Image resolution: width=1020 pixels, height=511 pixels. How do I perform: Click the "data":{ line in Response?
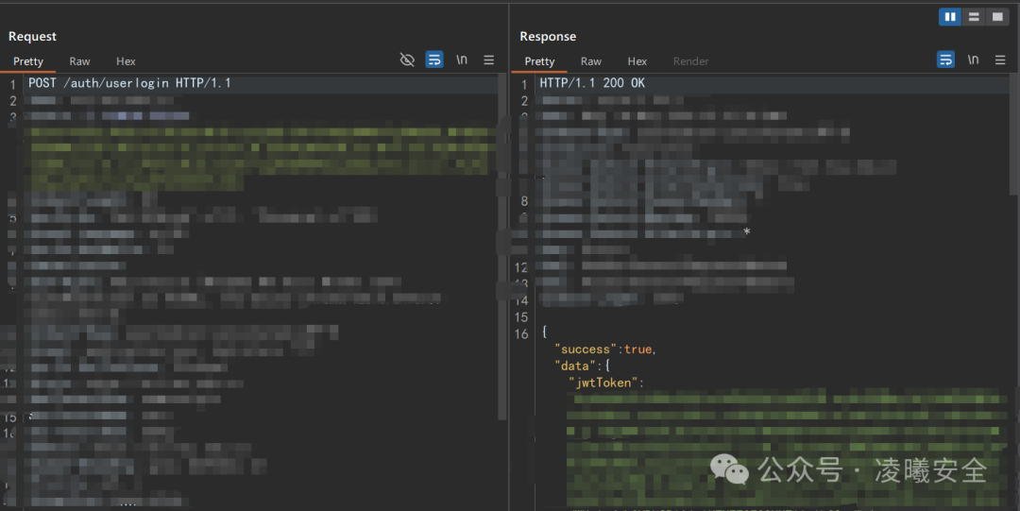click(x=582, y=366)
